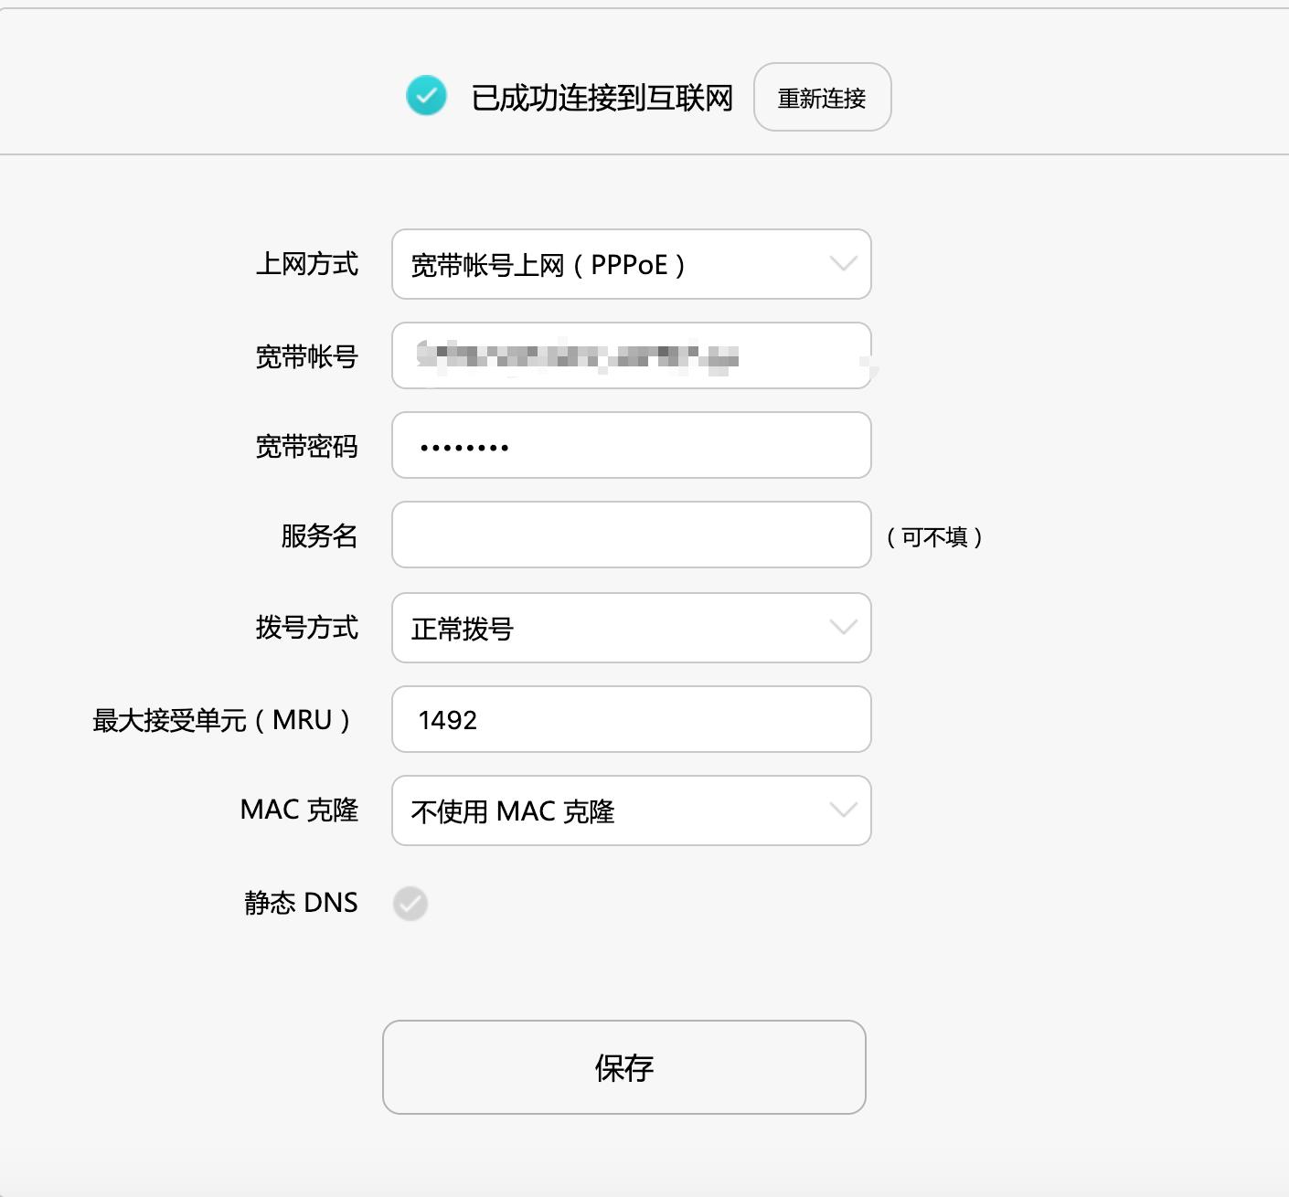Click the 宽带帐号 input field

coord(631,355)
